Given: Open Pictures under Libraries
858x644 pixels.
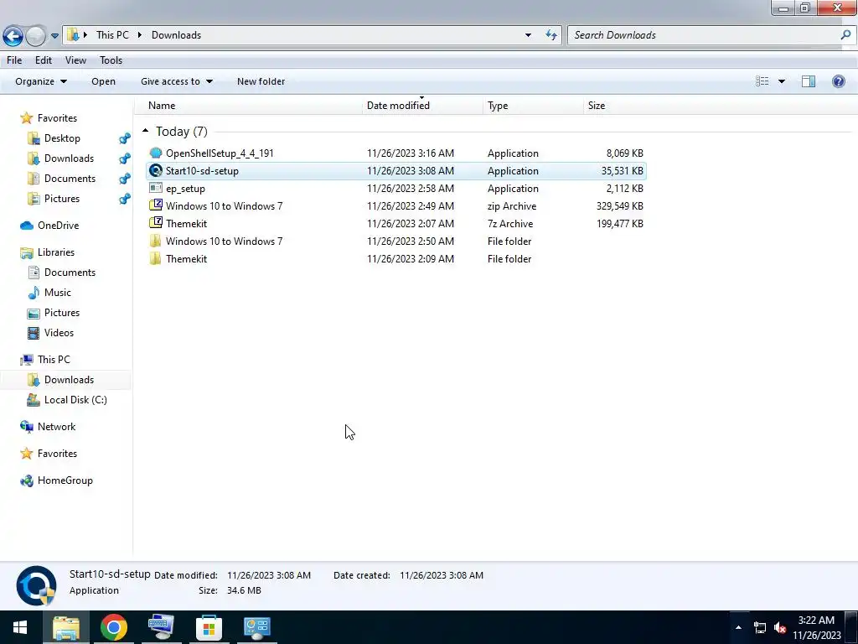Looking at the screenshot, I should pyautogui.click(x=62, y=313).
